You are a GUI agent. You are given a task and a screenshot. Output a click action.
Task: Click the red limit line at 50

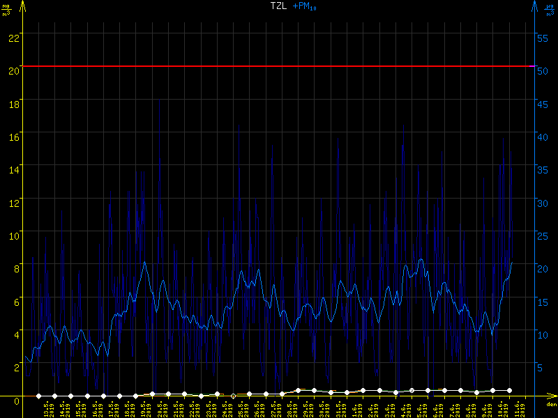pyautogui.click(x=279, y=66)
